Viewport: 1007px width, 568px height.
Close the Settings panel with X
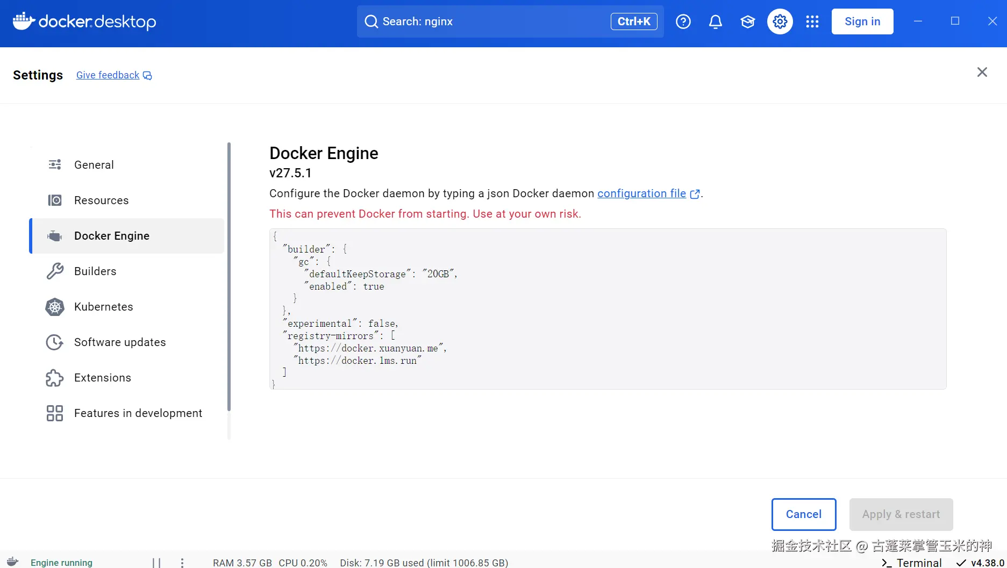(x=982, y=72)
